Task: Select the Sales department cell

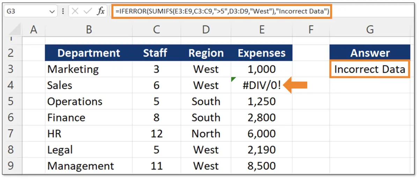Action: [x=89, y=85]
